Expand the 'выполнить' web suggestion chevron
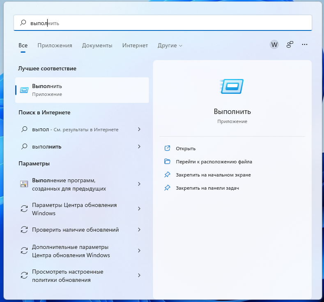This screenshot has height=302, width=324. [x=139, y=146]
